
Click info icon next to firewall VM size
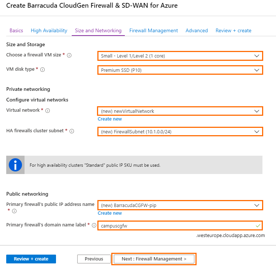click(69, 55)
